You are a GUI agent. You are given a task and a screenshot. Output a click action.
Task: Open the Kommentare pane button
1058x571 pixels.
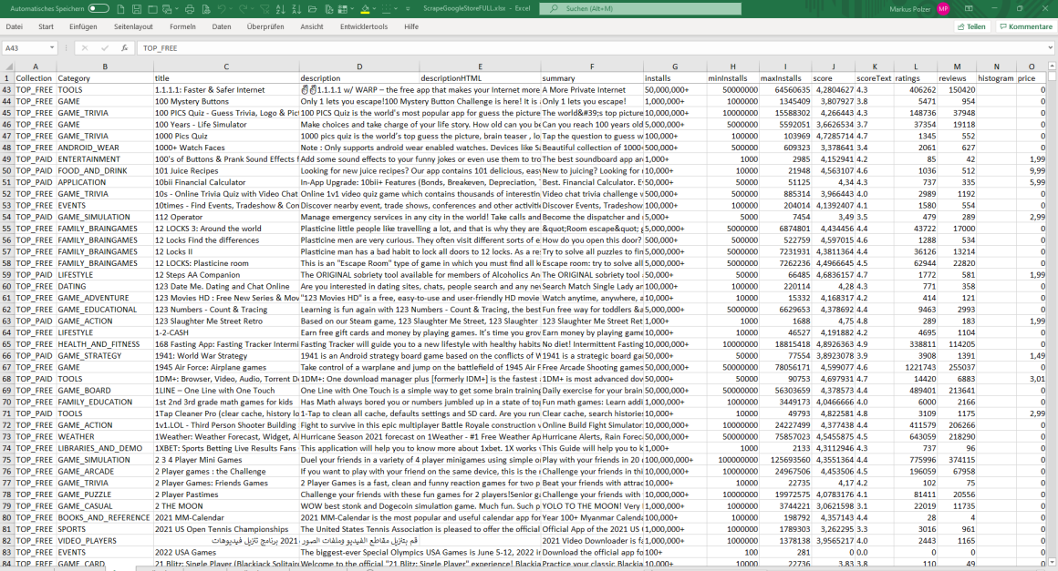[x=1025, y=27]
